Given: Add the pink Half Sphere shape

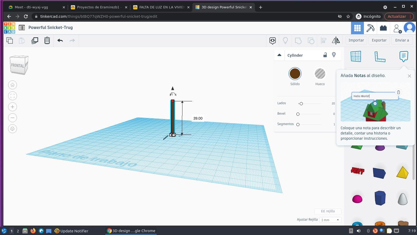Looking at the screenshot, I should [357, 199].
